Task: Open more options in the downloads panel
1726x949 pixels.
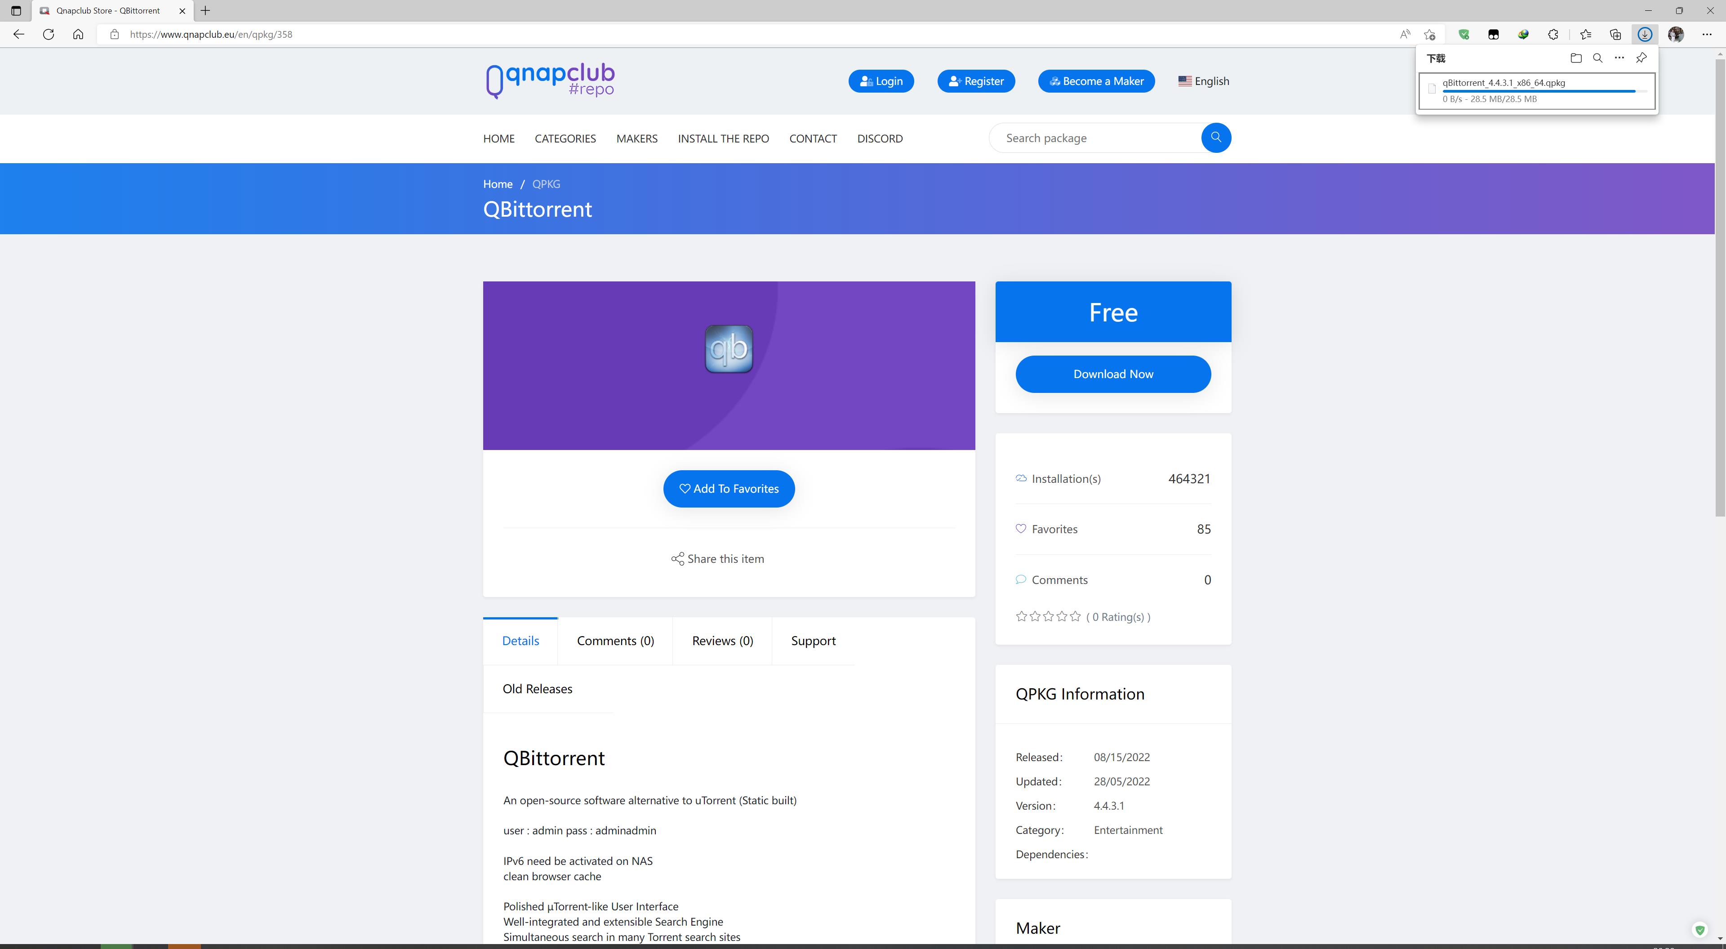Action: coord(1619,58)
